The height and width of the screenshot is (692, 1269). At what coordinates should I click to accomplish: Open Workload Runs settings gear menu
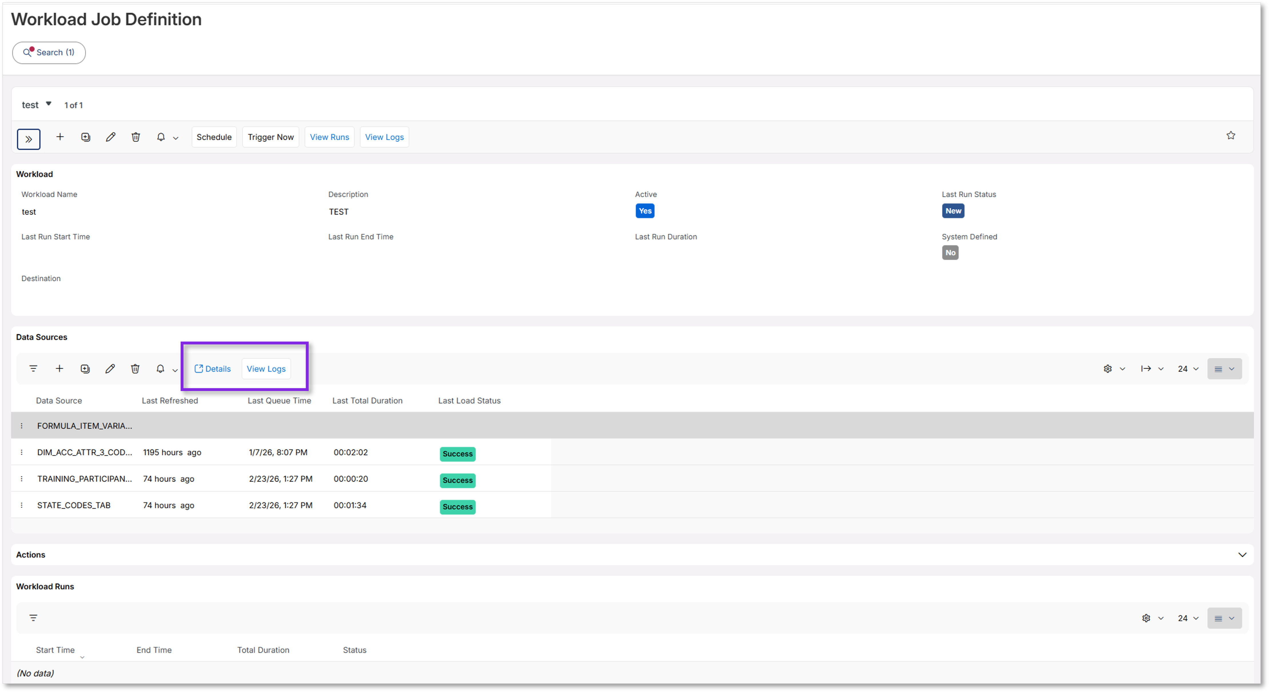pos(1152,618)
